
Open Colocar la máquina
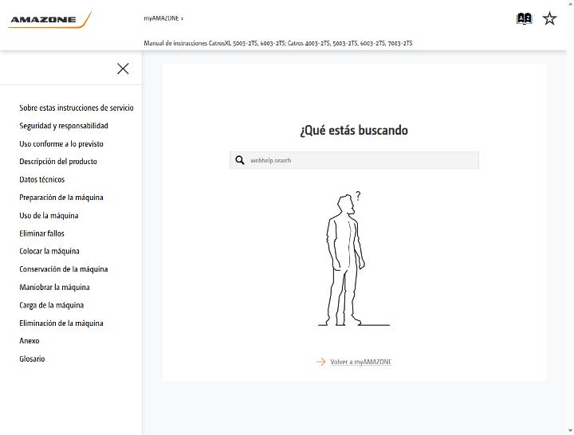click(49, 251)
